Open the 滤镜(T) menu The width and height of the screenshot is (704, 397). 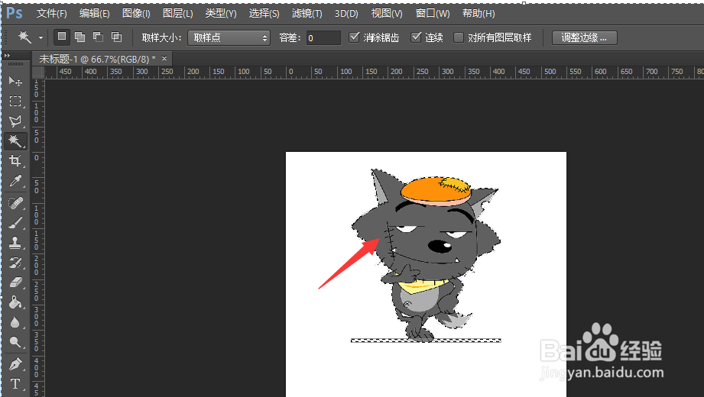(307, 14)
